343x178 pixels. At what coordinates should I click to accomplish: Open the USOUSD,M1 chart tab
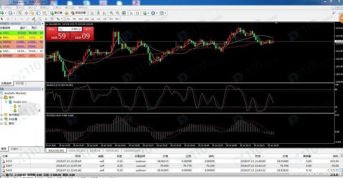[77, 151]
